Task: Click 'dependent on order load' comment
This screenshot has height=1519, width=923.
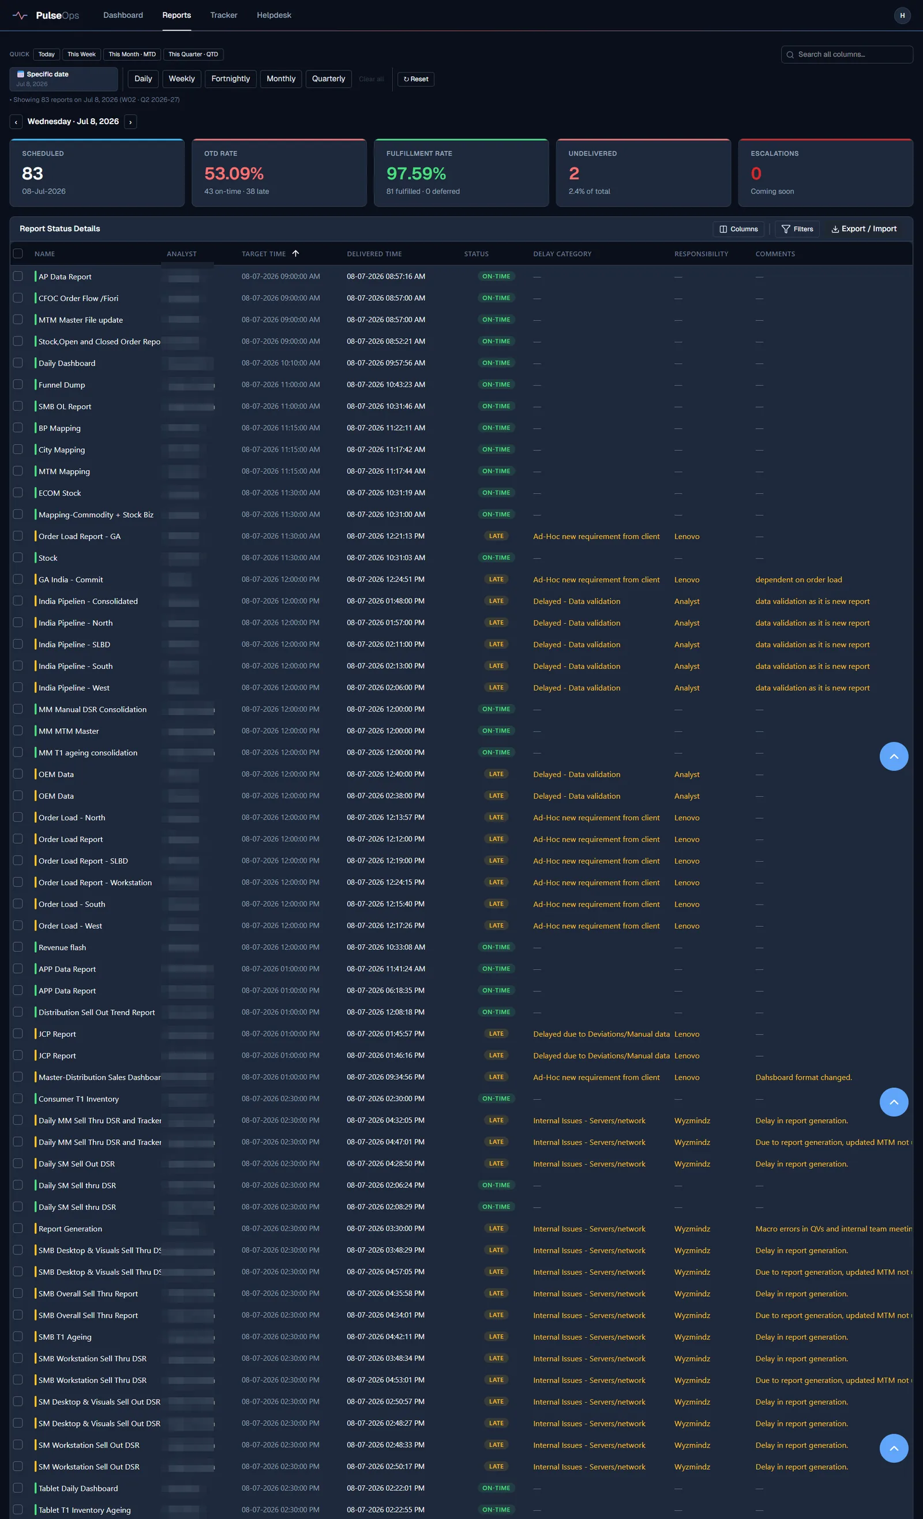Action: pyautogui.click(x=798, y=579)
